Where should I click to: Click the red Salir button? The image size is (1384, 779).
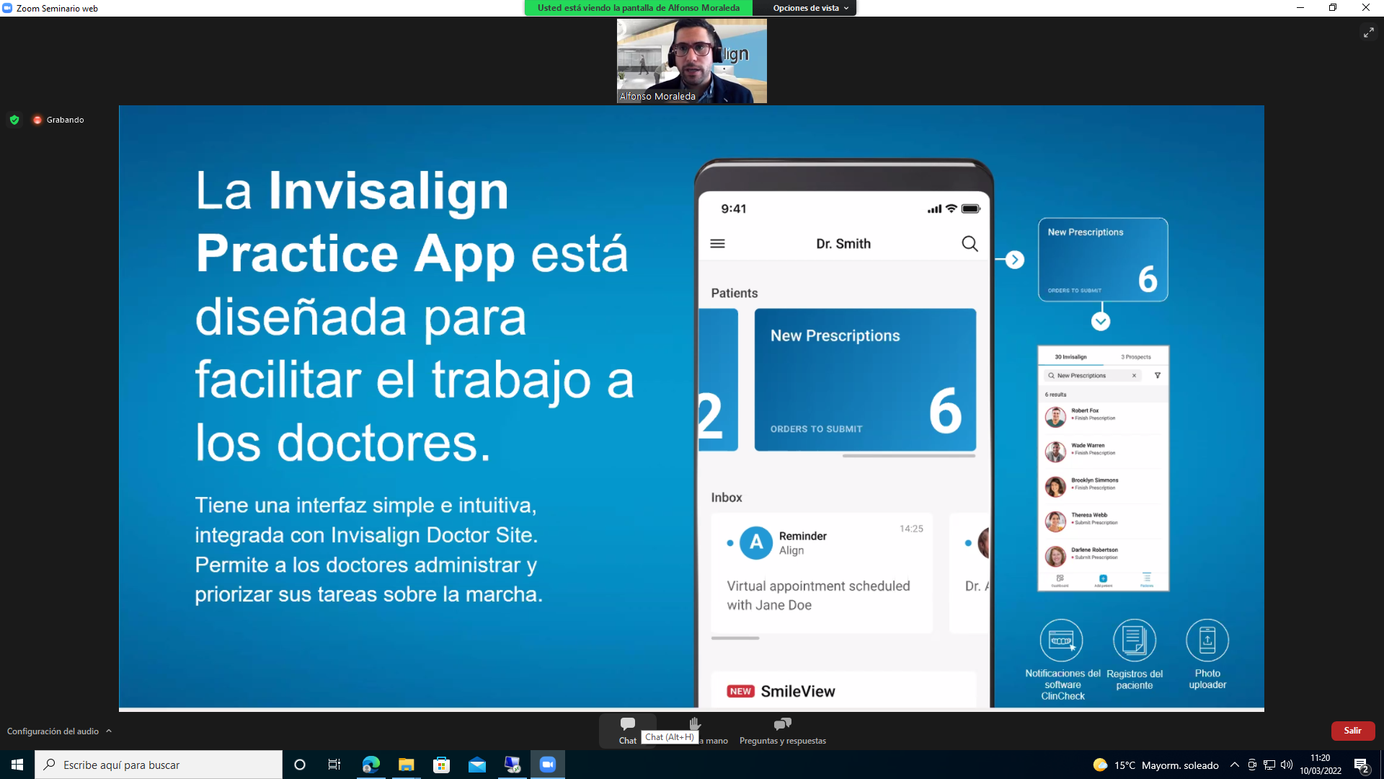tap(1352, 731)
